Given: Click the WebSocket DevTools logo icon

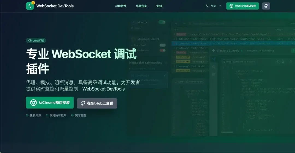Looking at the screenshot, I should (30, 6).
